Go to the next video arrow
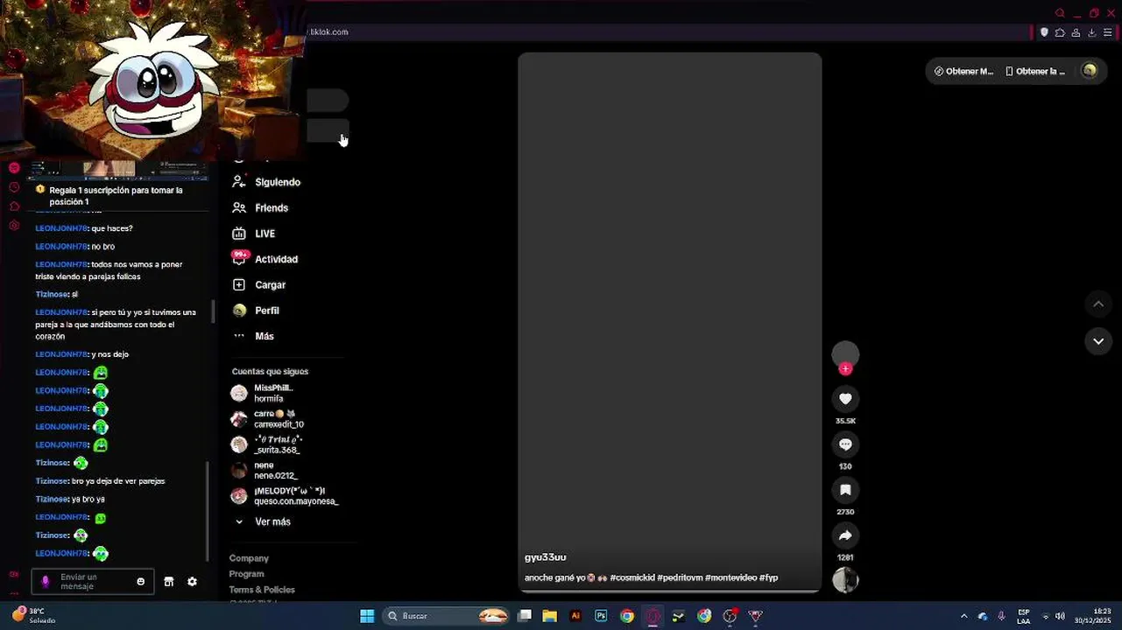1122x630 pixels. tap(1098, 341)
